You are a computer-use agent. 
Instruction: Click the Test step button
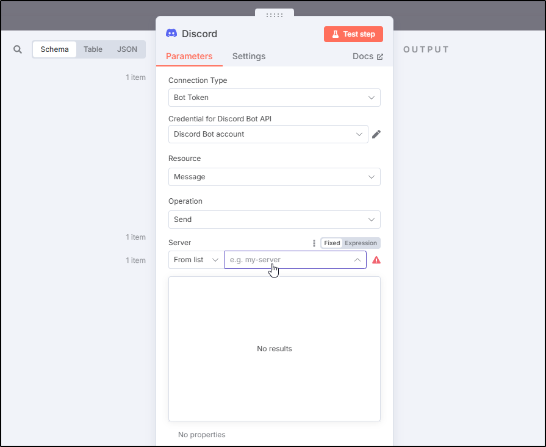point(353,34)
